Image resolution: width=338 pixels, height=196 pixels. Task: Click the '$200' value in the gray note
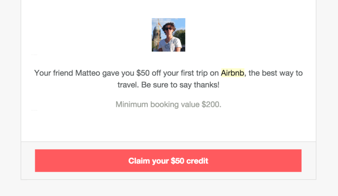point(211,104)
